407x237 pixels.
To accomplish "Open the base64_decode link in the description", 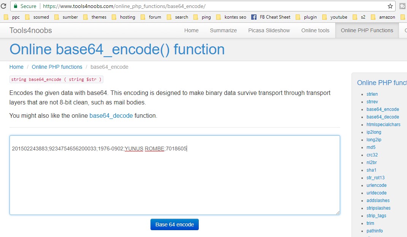I will pos(111,115).
